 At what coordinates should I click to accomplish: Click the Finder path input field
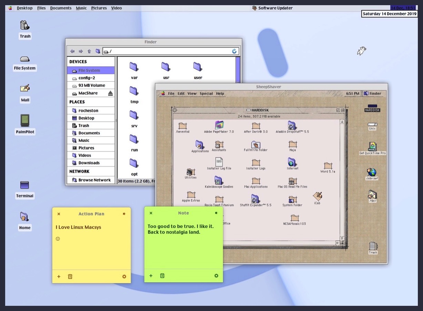click(171, 51)
